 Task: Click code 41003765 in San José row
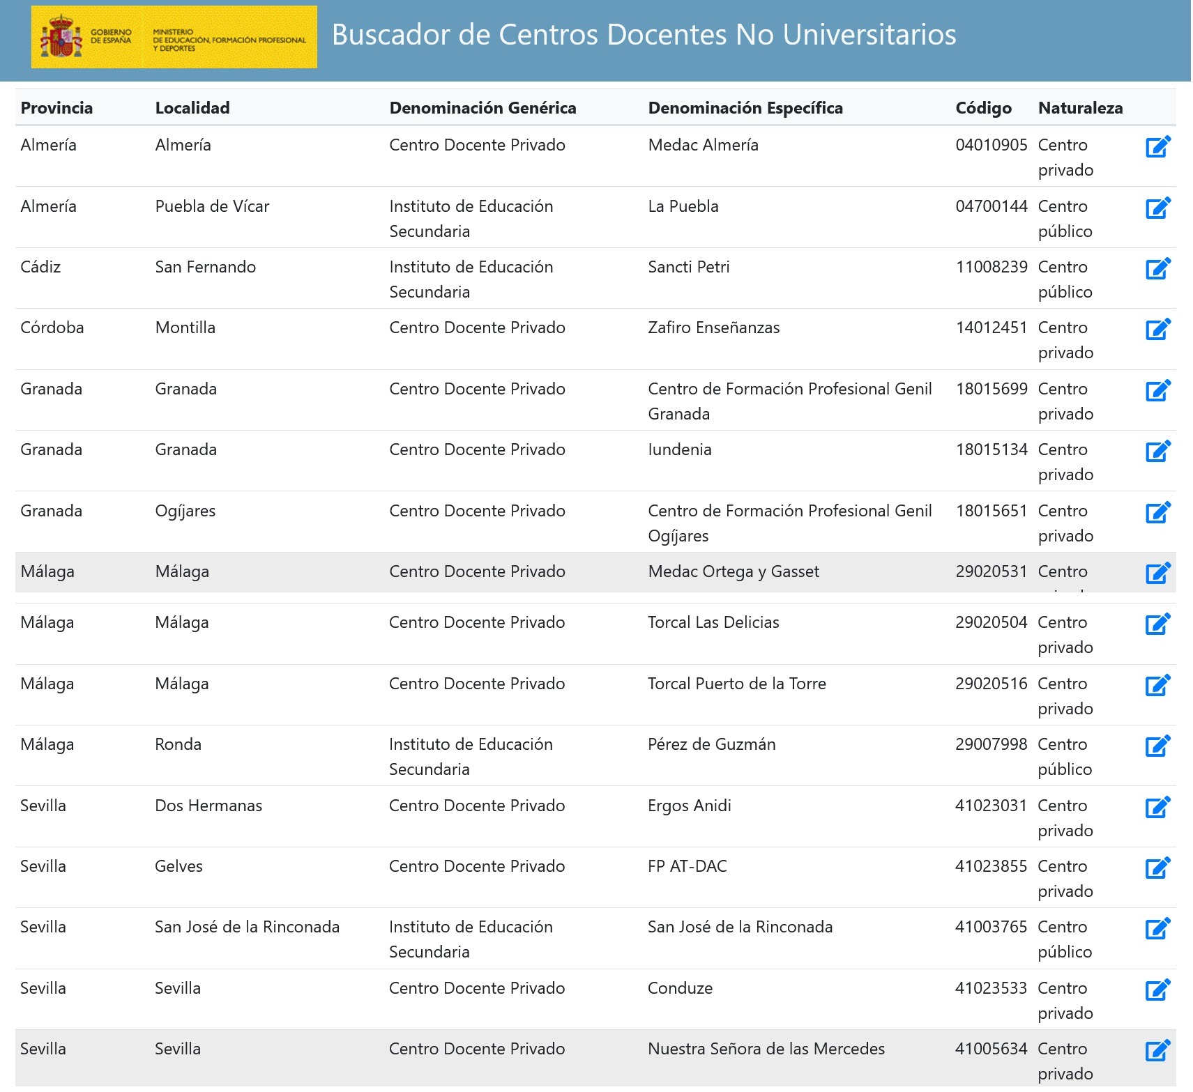[x=991, y=927]
